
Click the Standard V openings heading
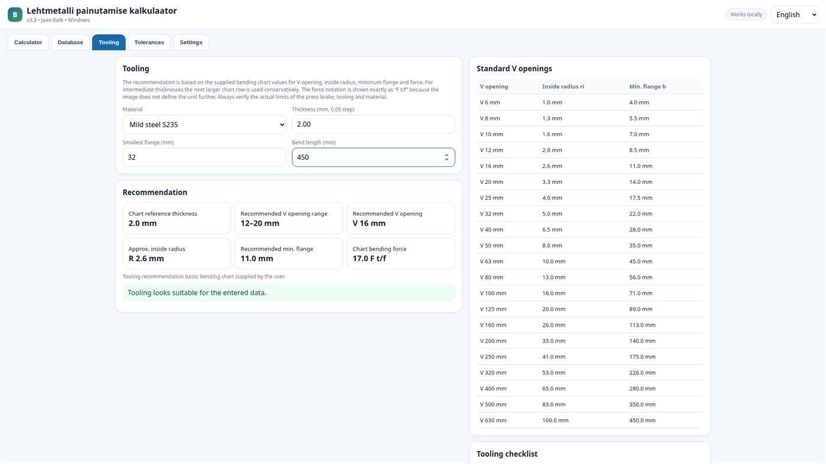tap(514, 69)
